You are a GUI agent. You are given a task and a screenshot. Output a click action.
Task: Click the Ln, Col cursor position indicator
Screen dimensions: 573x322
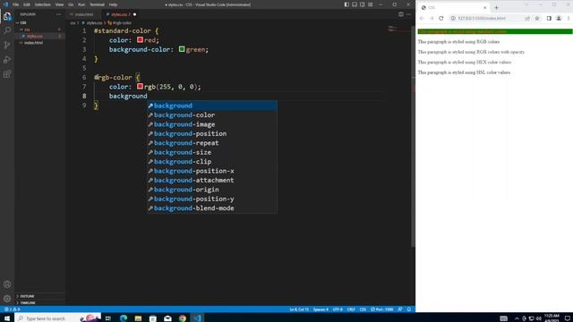(x=299, y=309)
